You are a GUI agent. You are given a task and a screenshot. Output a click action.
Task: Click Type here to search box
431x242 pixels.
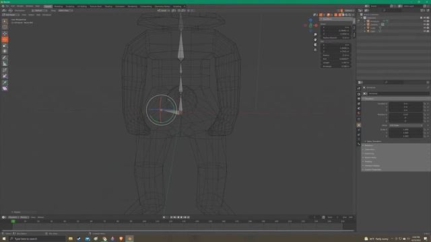[37, 239]
